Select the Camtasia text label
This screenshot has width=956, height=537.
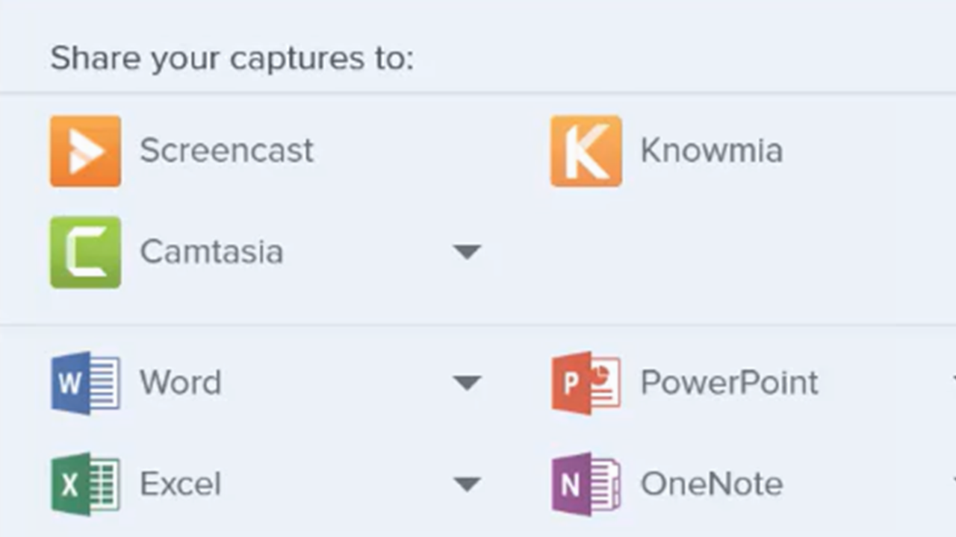211,252
